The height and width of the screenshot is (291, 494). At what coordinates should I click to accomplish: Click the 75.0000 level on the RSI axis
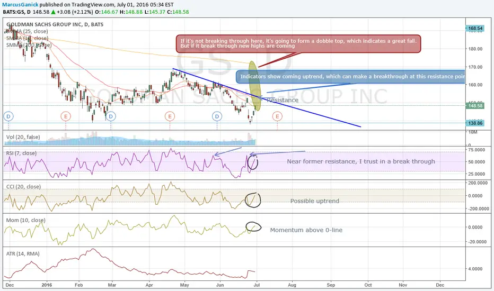coord(477,150)
